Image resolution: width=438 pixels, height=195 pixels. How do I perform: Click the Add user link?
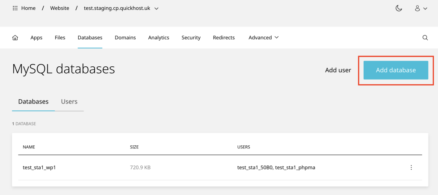(338, 70)
